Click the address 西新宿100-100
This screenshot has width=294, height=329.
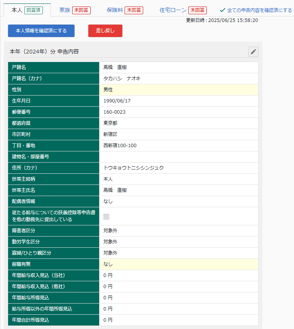tap(120, 146)
